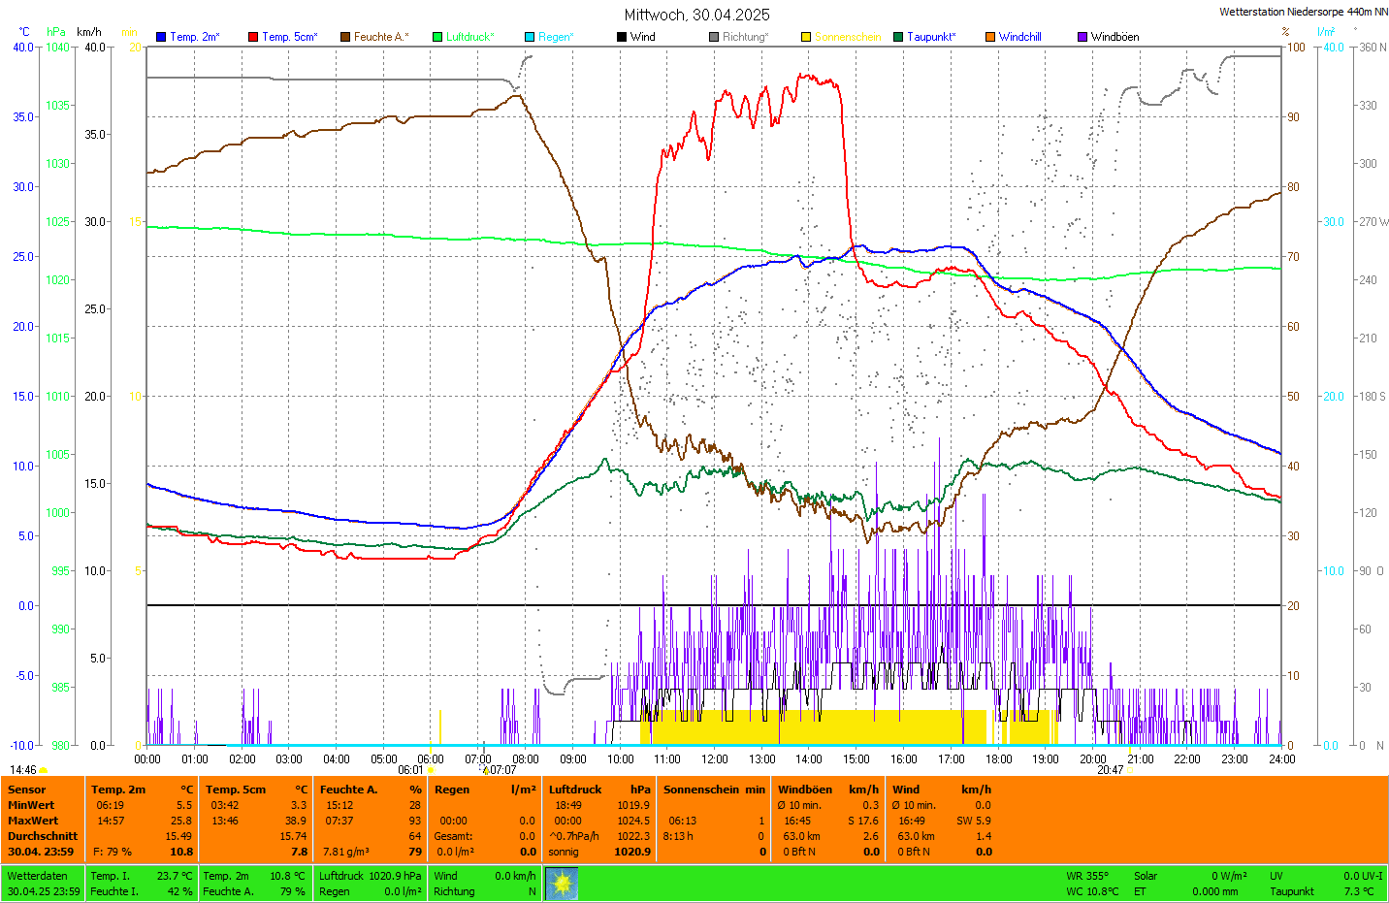Screen dimensions: 1389x903
Task: Click the Sensor header in orange table
Action: pyautogui.click(x=27, y=790)
